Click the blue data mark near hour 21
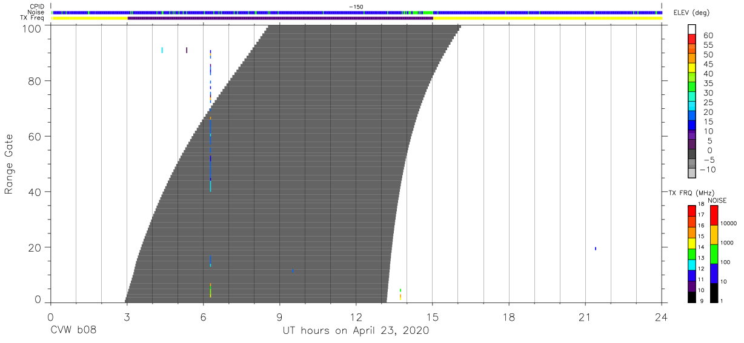 (596, 249)
